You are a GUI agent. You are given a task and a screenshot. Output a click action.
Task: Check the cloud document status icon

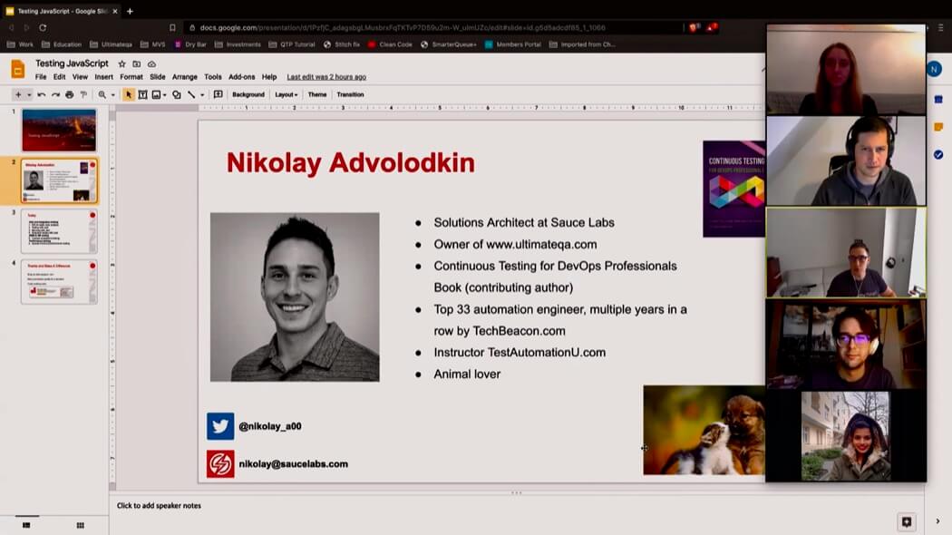pos(151,63)
